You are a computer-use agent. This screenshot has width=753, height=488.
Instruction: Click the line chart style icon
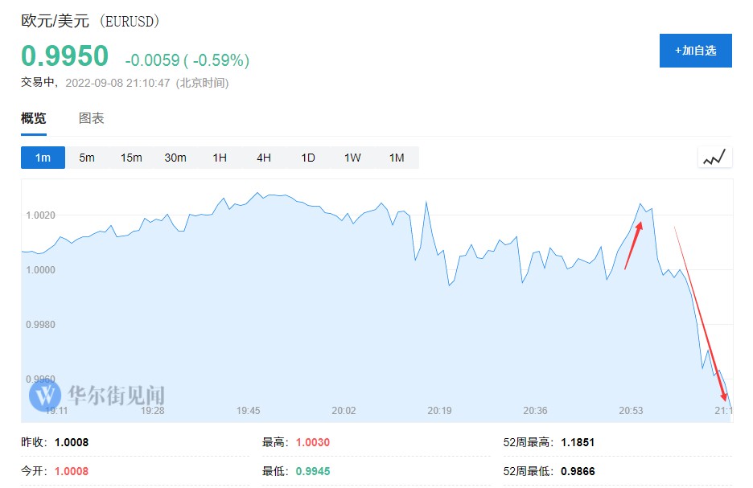[714, 158]
